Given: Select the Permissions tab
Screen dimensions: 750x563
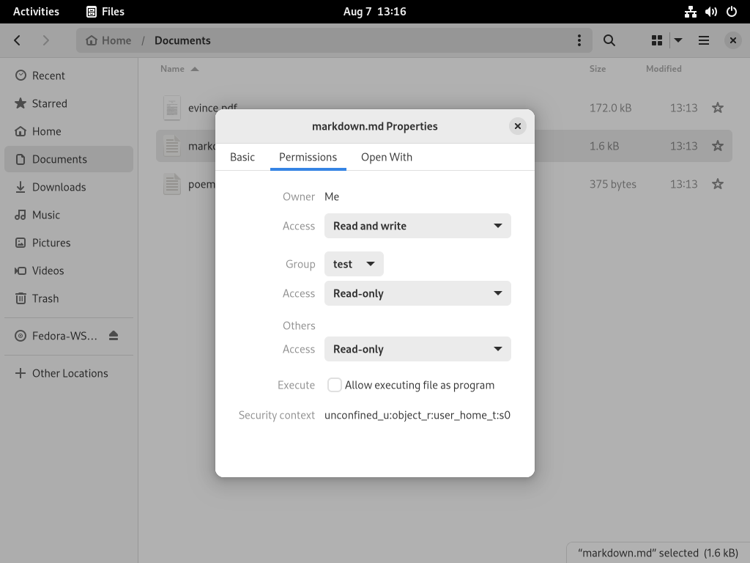Looking at the screenshot, I should pos(308,157).
